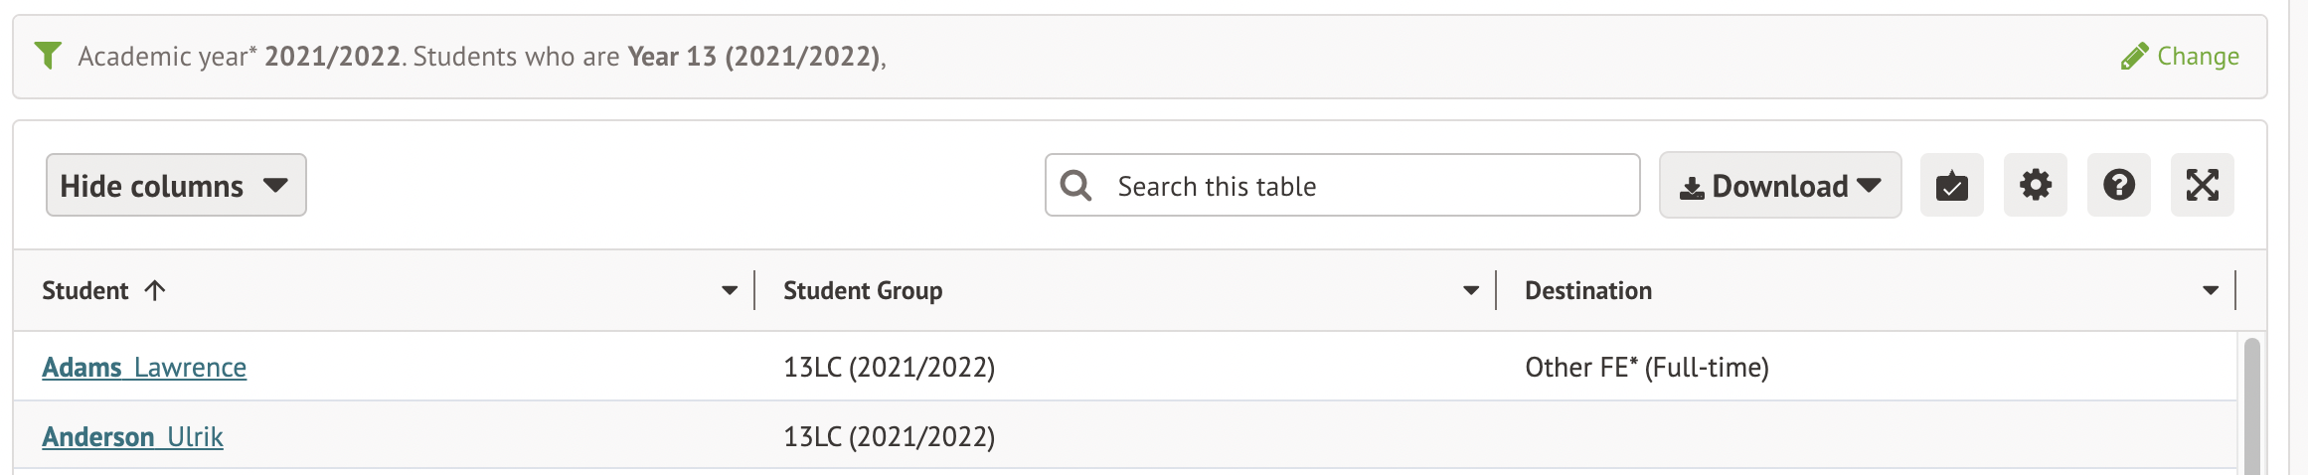Screen dimensions: 2308x475
Task: Click the pencil Change filter link
Action: (2180, 57)
